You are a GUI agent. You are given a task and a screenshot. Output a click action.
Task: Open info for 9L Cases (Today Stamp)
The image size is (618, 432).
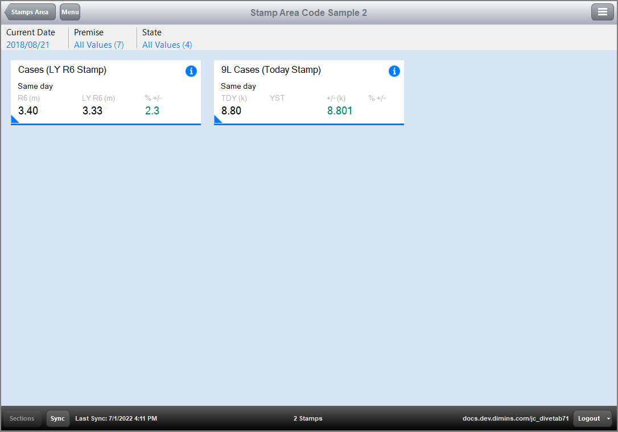(x=394, y=71)
